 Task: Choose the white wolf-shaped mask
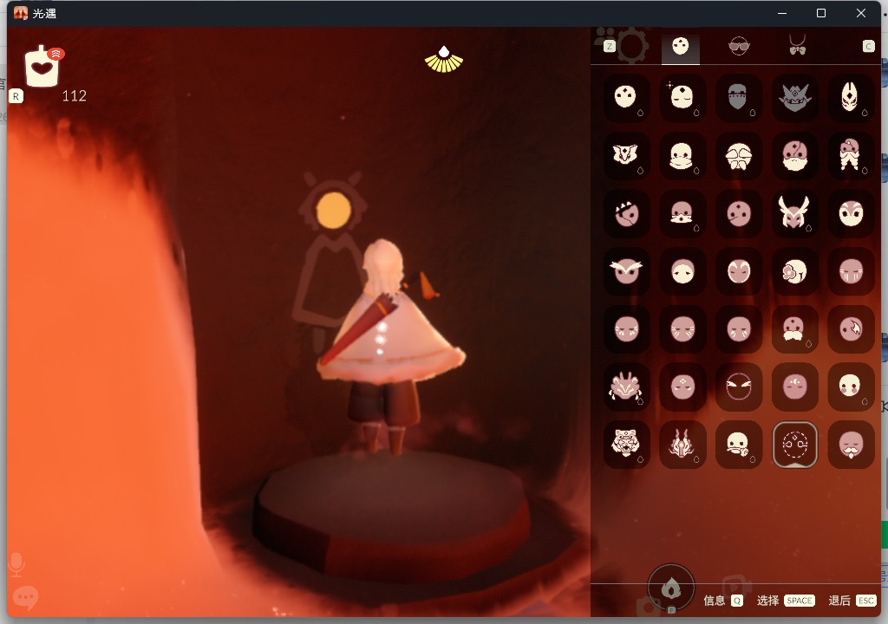click(626, 155)
